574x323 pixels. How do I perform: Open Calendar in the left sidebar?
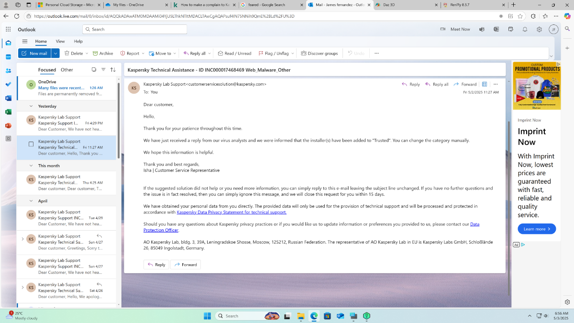point(8,57)
